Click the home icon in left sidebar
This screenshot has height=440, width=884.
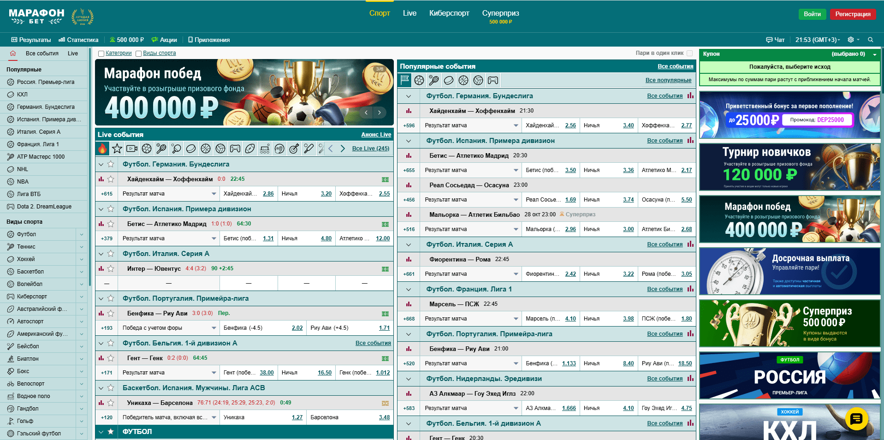[x=13, y=53]
